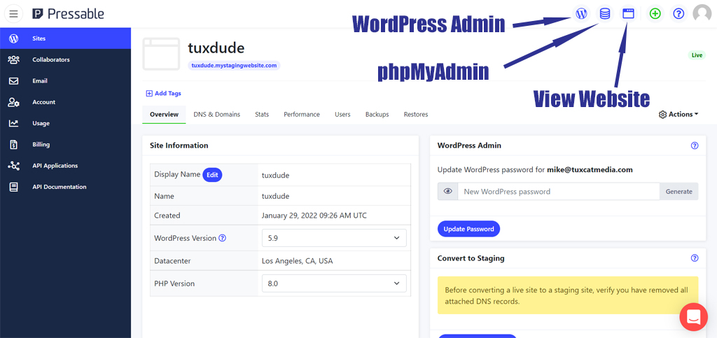Click the plus icon next to Add Tags
The height and width of the screenshot is (338, 717).
point(149,93)
